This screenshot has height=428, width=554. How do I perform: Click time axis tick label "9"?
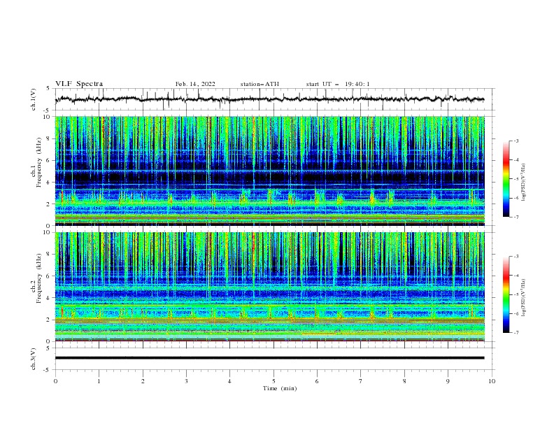click(448, 381)
